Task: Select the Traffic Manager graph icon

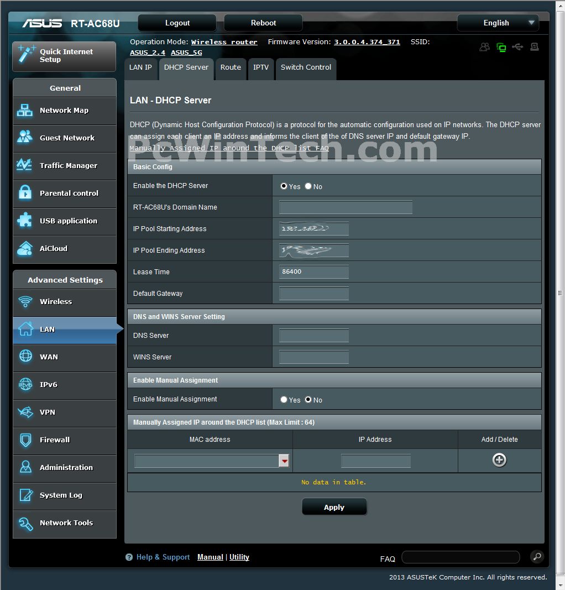Action: (24, 164)
